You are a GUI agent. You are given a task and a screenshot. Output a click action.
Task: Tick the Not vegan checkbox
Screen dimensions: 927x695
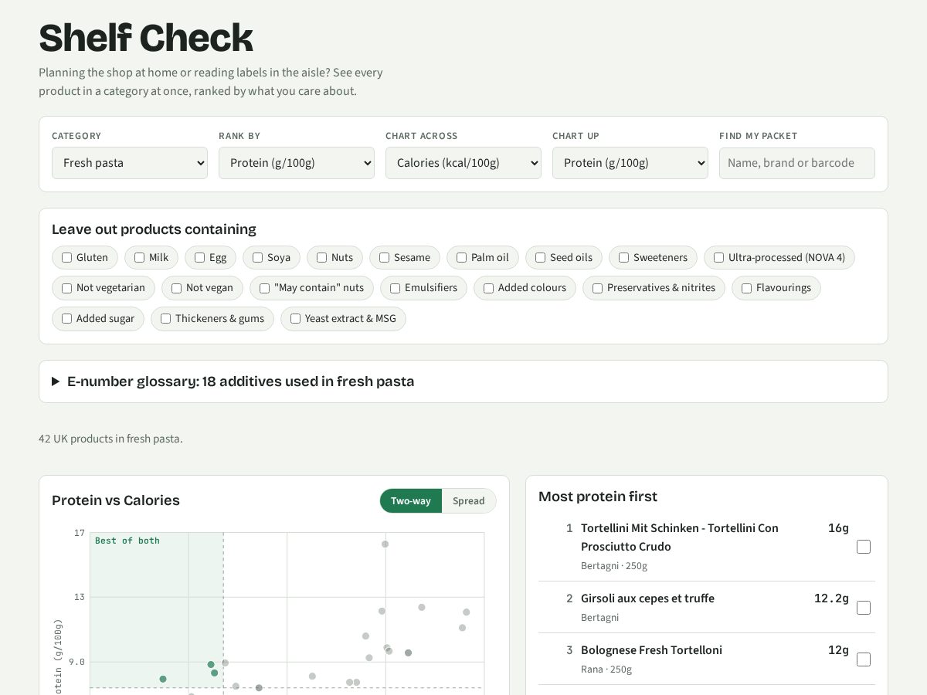click(x=177, y=288)
